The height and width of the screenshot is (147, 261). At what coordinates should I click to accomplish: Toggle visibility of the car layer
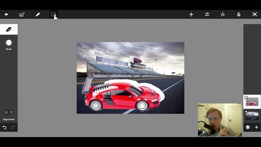click(x=246, y=97)
